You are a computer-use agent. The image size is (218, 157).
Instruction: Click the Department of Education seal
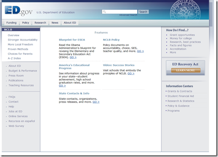pyautogui.click(x=185, y=12)
